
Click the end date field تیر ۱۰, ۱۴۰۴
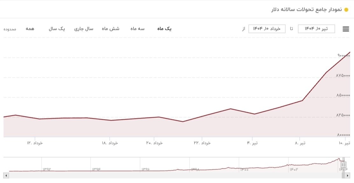[x=316, y=29]
